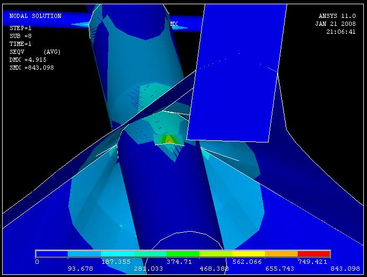Click the TIME=1 label
Image resolution: width=367 pixels, height=277 pixels.
tap(21, 44)
